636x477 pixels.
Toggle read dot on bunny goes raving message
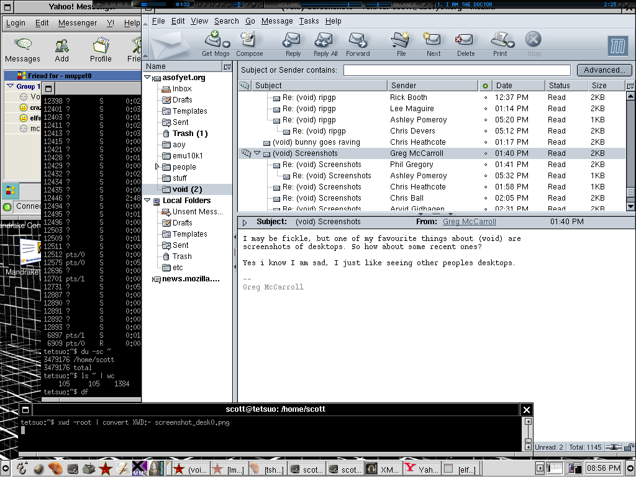(485, 142)
